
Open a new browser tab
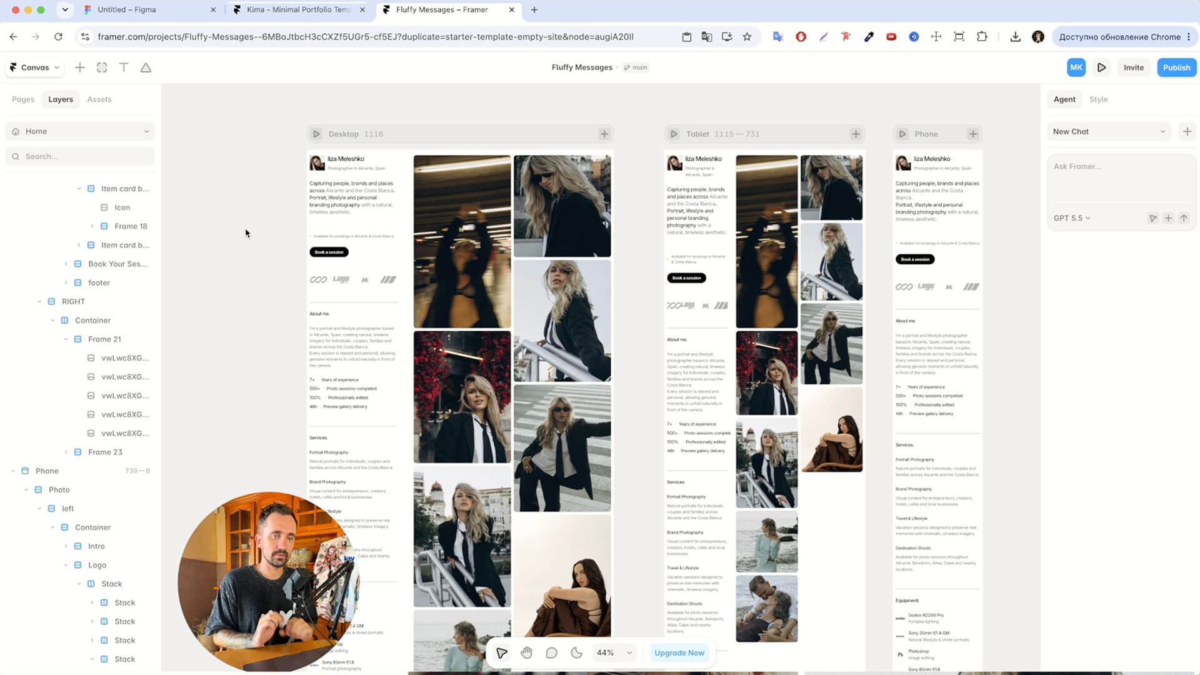pos(534,9)
